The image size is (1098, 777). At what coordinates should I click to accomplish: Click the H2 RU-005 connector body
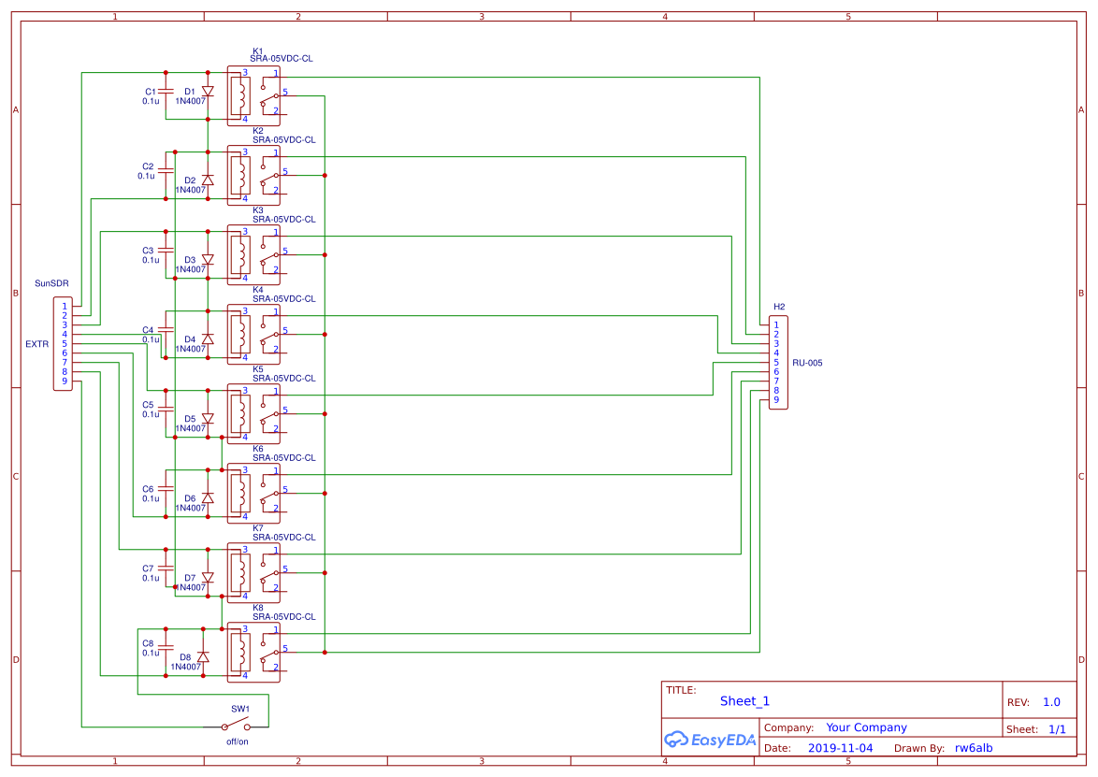click(778, 363)
